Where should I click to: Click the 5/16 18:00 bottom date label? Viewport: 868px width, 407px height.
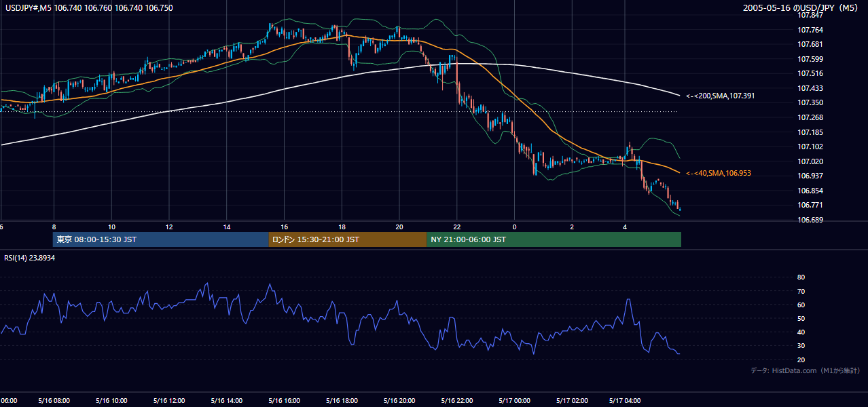pos(342,400)
